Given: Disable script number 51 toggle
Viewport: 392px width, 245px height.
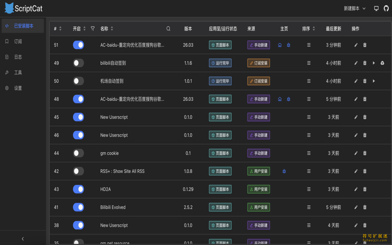Looking at the screenshot, I should pyautogui.click(x=78, y=45).
